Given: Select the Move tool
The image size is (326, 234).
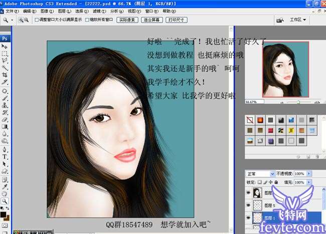Looking at the screenshot, I should pyautogui.click(x=5, y=46).
